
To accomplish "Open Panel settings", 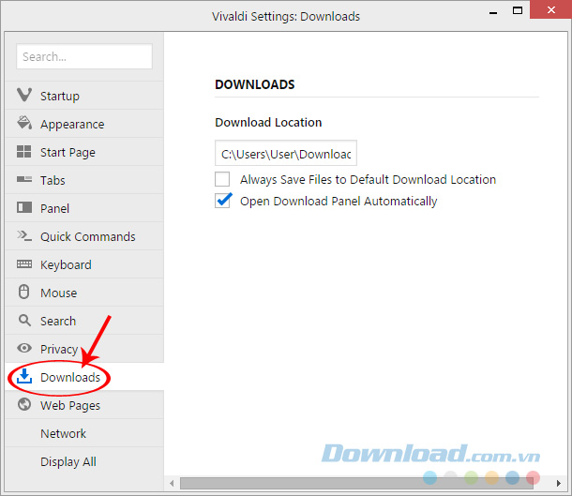I will point(84,208).
